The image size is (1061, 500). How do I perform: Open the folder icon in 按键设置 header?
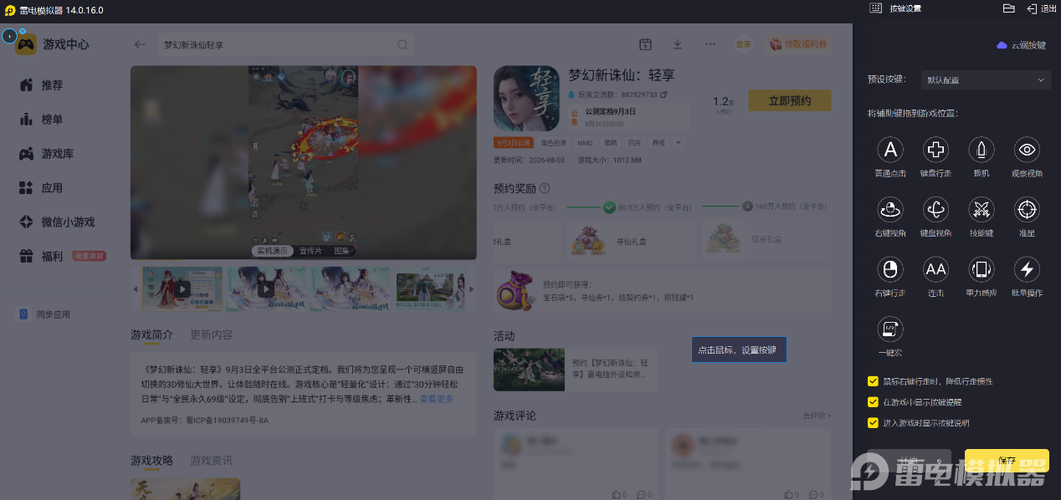[x=1008, y=8]
